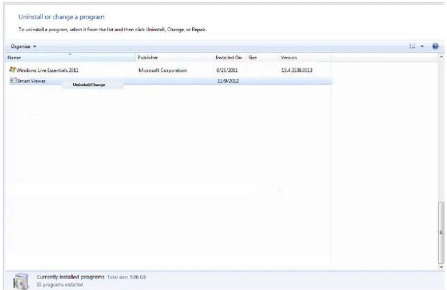Screen dimensions: 447x290
Task: Click the programs installed count text
Action: coord(60,285)
